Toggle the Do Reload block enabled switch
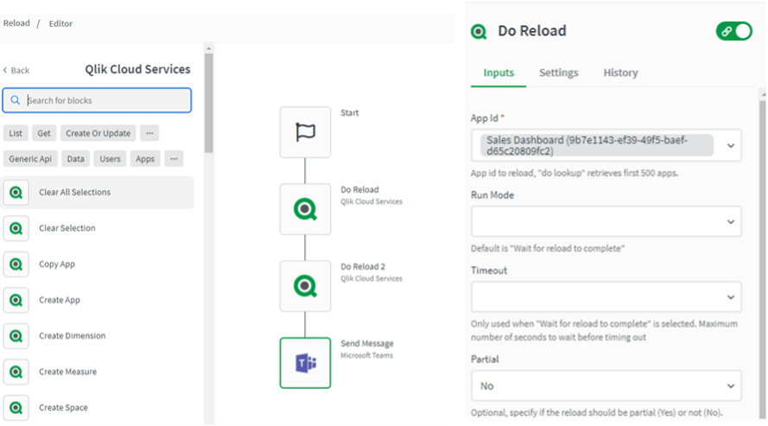The height and width of the screenshot is (426, 768). 733,31
